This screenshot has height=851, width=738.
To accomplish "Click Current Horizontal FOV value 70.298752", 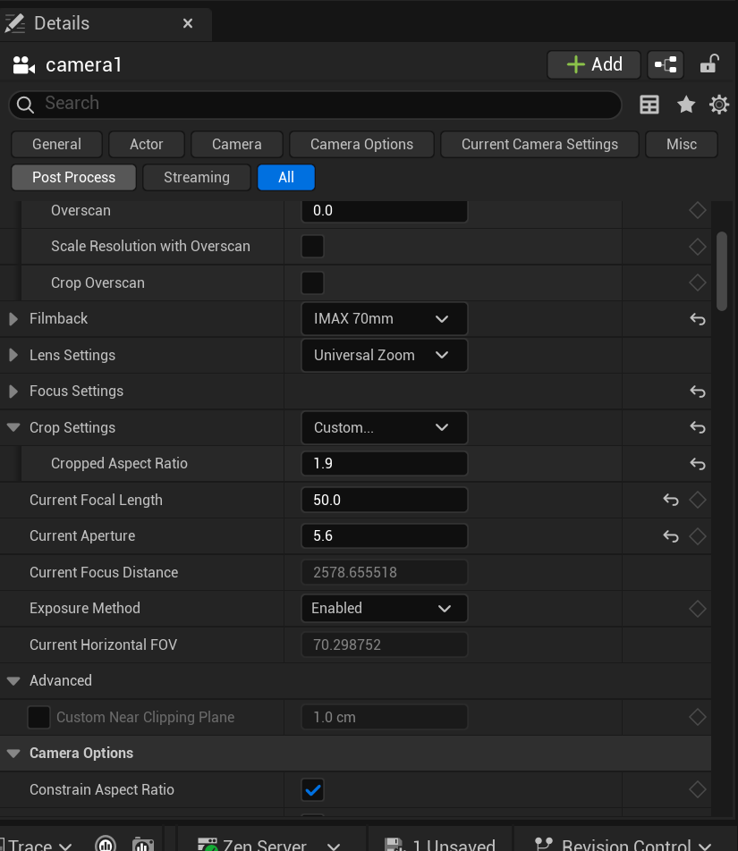I will [x=385, y=645].
